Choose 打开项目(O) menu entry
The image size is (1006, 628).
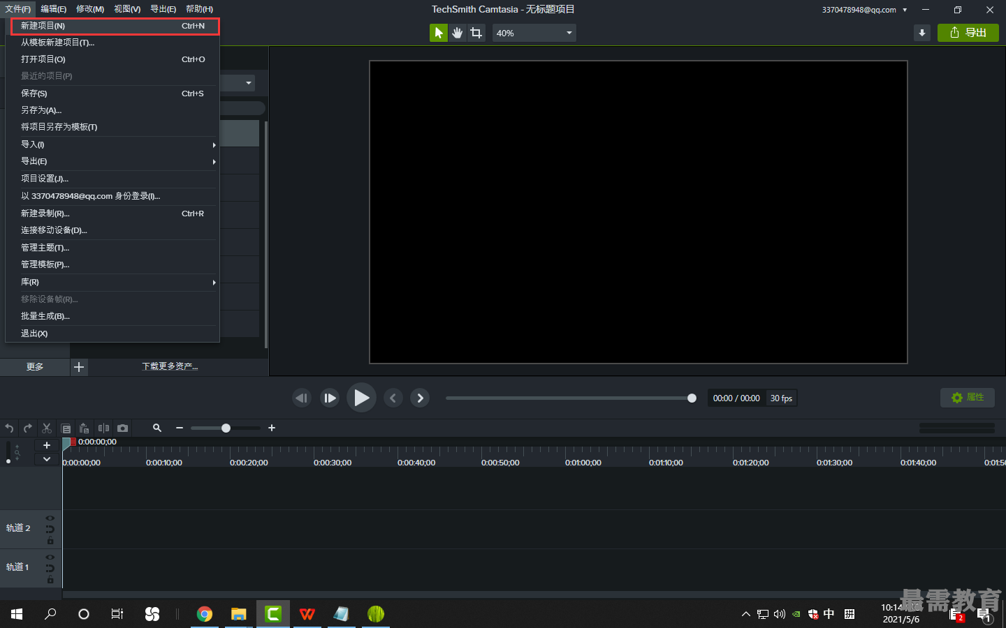(112, 59)
